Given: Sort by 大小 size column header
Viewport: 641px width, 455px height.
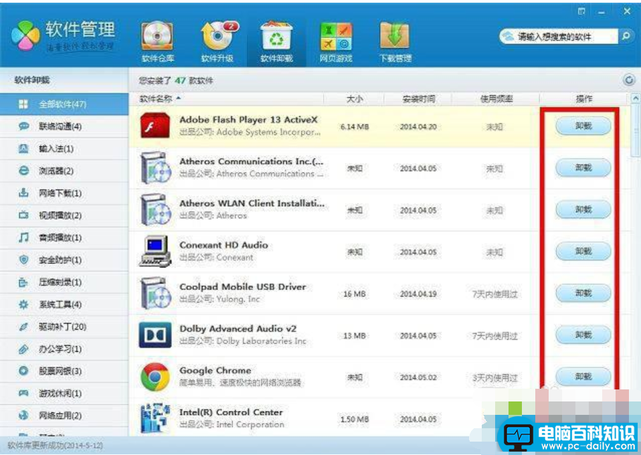Looking at the screenshot, I should (354, 98).
